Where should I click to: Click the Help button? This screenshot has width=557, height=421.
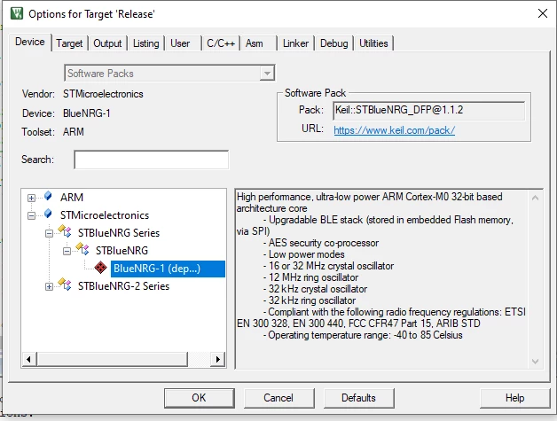(x=514, y=398)
